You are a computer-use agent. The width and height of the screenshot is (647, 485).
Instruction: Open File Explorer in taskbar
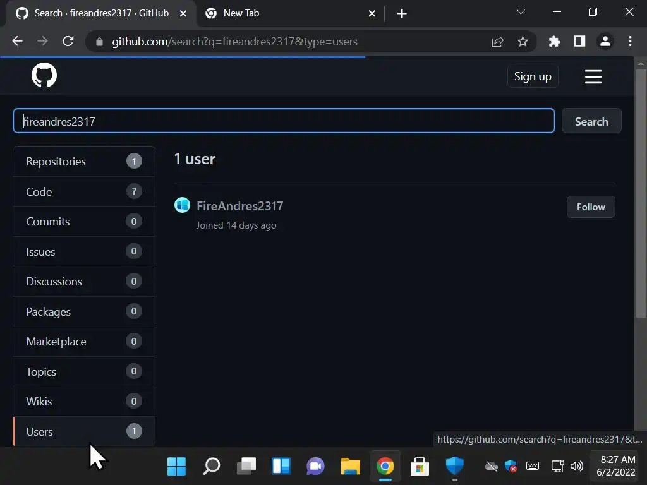tap(350, 467)
